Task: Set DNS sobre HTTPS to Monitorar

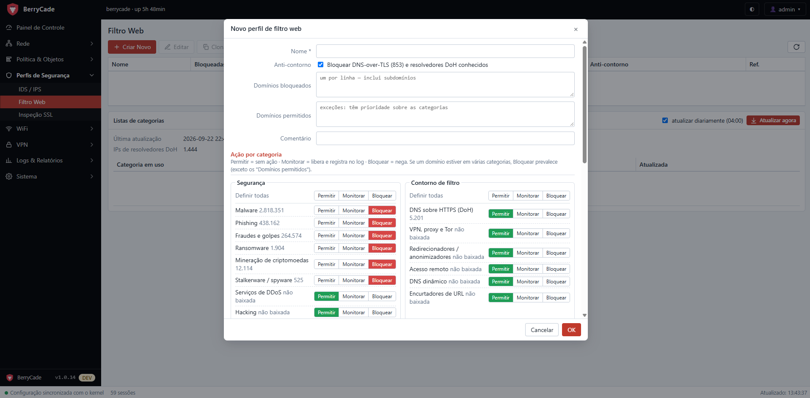Action: [528, 214]
